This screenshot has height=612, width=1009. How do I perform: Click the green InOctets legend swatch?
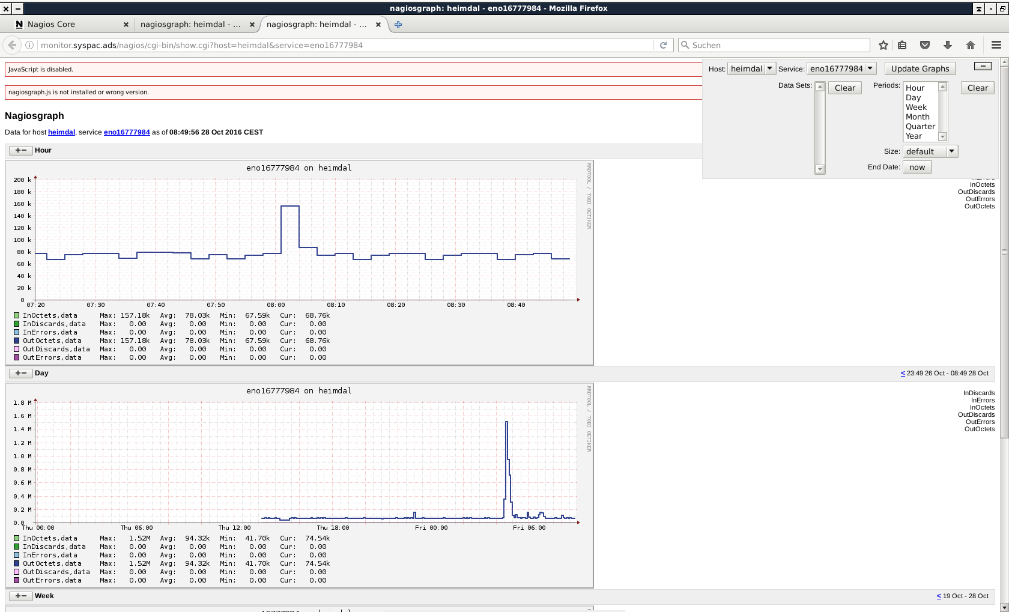17,315
